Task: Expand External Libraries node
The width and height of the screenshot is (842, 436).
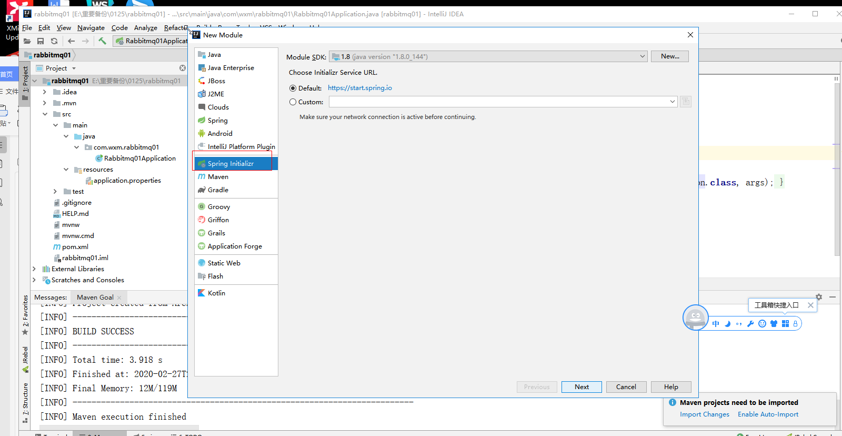Action: [x=34, y=269]
